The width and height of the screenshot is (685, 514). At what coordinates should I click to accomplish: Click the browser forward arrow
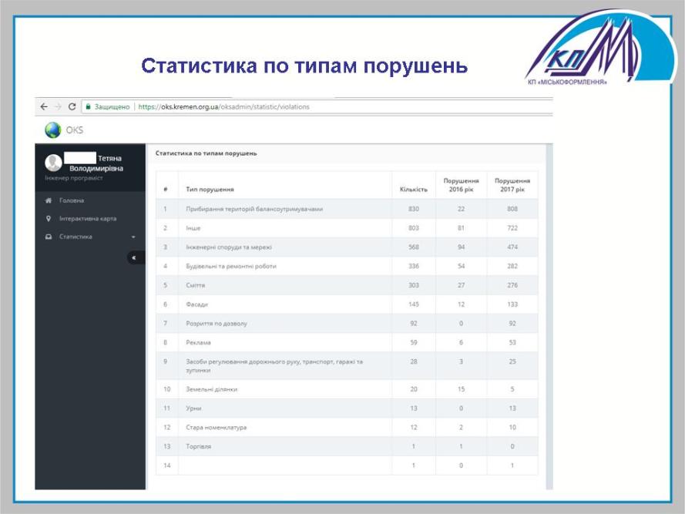[x=58, y=107]
